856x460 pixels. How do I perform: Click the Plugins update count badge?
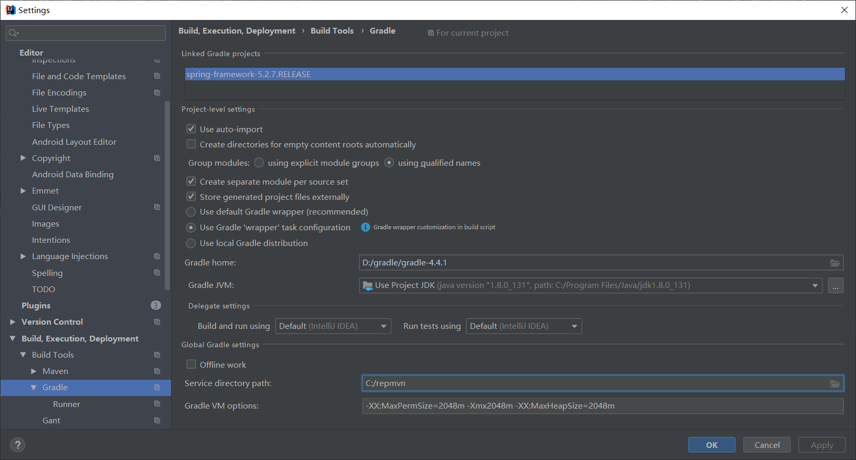[x=156, y=305]
